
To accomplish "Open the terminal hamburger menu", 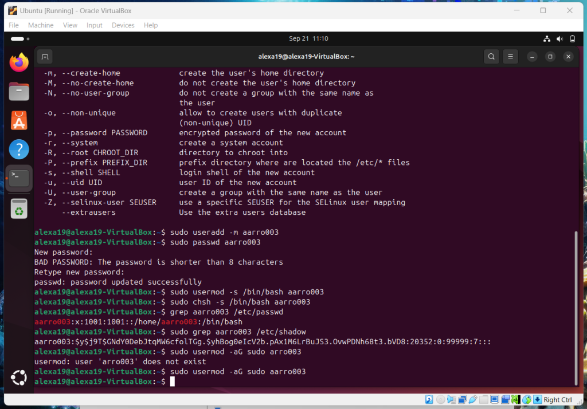I will tap(510, 57).
